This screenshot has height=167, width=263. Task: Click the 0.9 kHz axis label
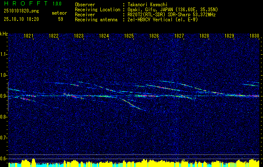tap(3, 96)
